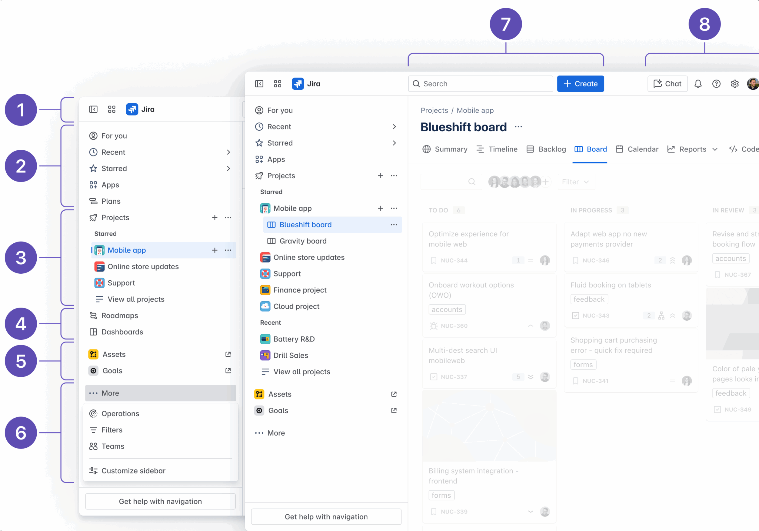Image resolution: width=759 pixels, height=531 pixels.
Task: Get help with navigation in left panel
Action: [160, 501]
